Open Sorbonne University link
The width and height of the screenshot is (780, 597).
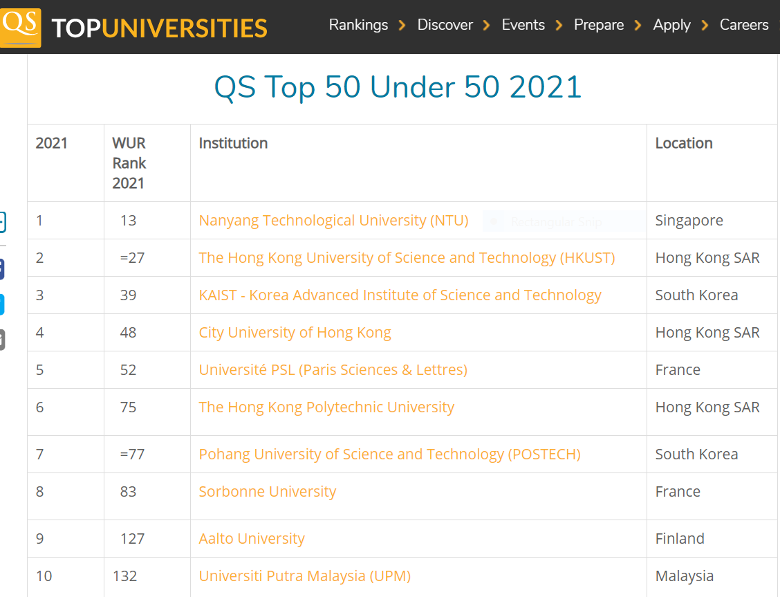tap(267, 492)
